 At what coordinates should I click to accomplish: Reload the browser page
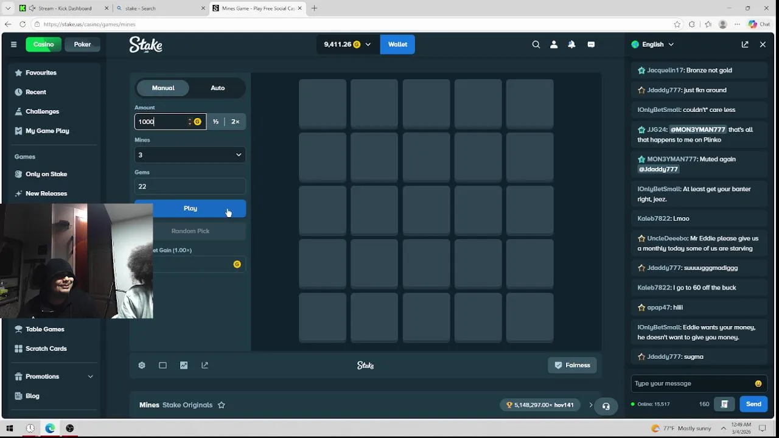click(x=23, y=24)
